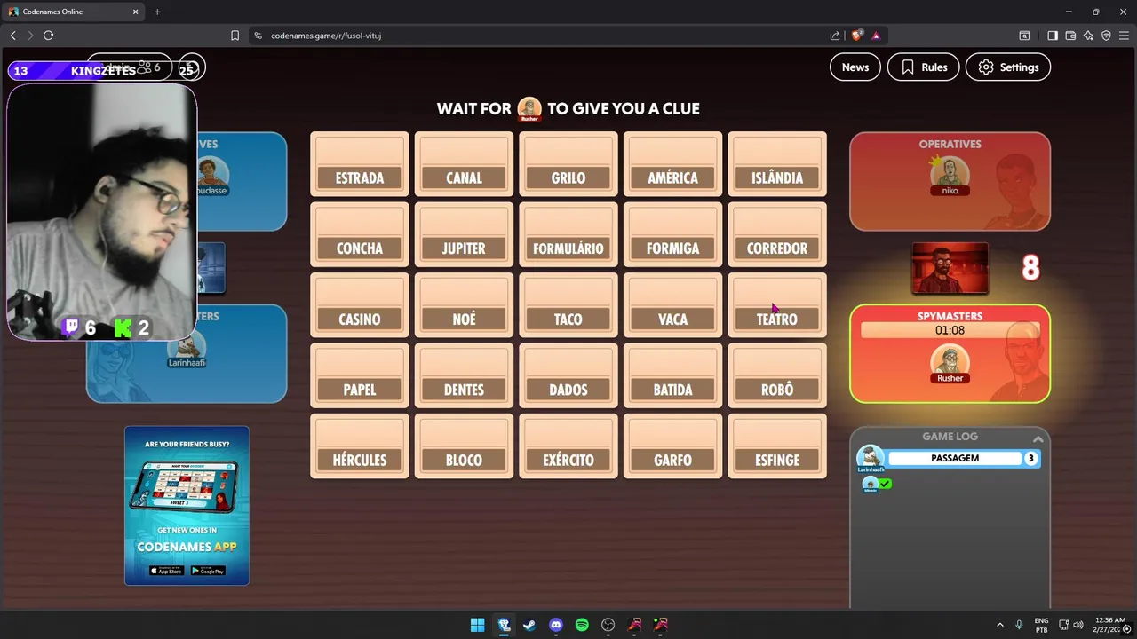Open Spotify from the taskbar
This screenshot has width=1137, height=639.
582,625
